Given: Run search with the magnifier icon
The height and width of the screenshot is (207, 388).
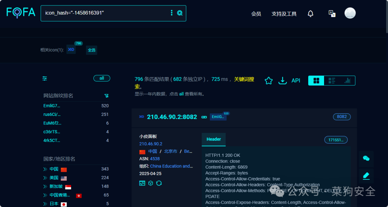Looking at the screenshot, I should pyautogui.click(x=180, y=13).
